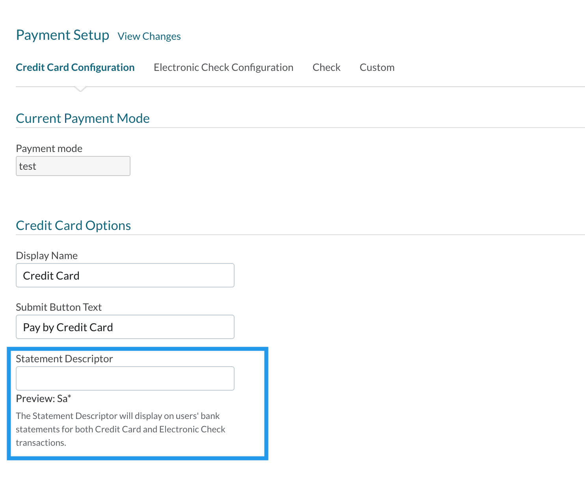Select the Credit Card Configuration tab
585x482 pixels.
(75, 67)
